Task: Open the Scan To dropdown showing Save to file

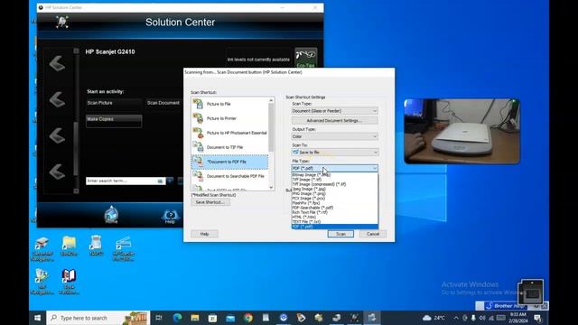Action: click(335, 153)
